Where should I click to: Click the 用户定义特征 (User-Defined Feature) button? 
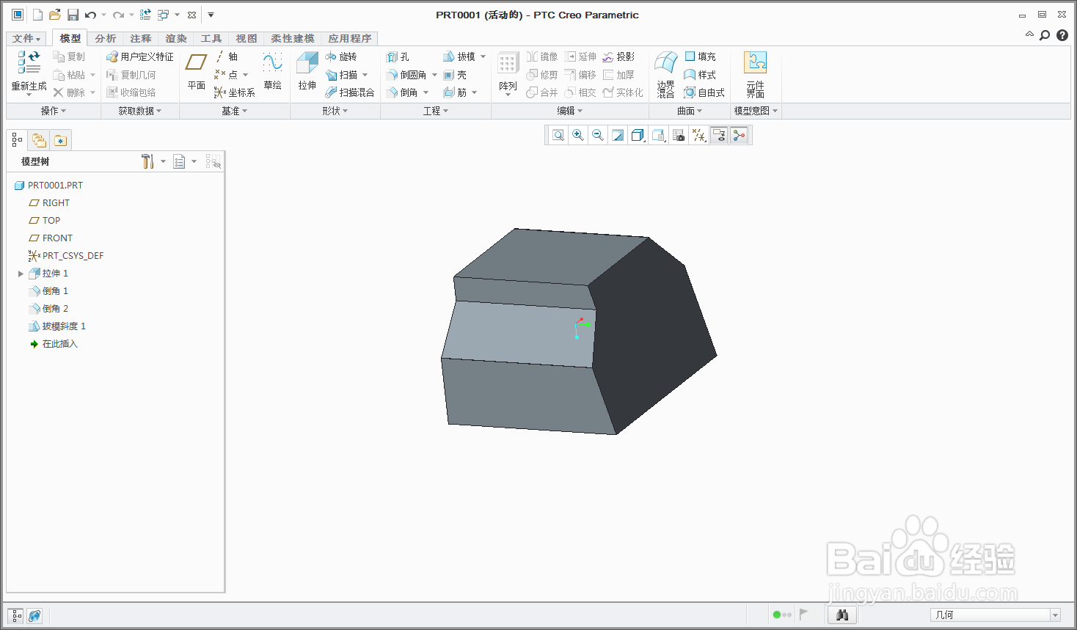pyautogui.click(x=140, y=56)
